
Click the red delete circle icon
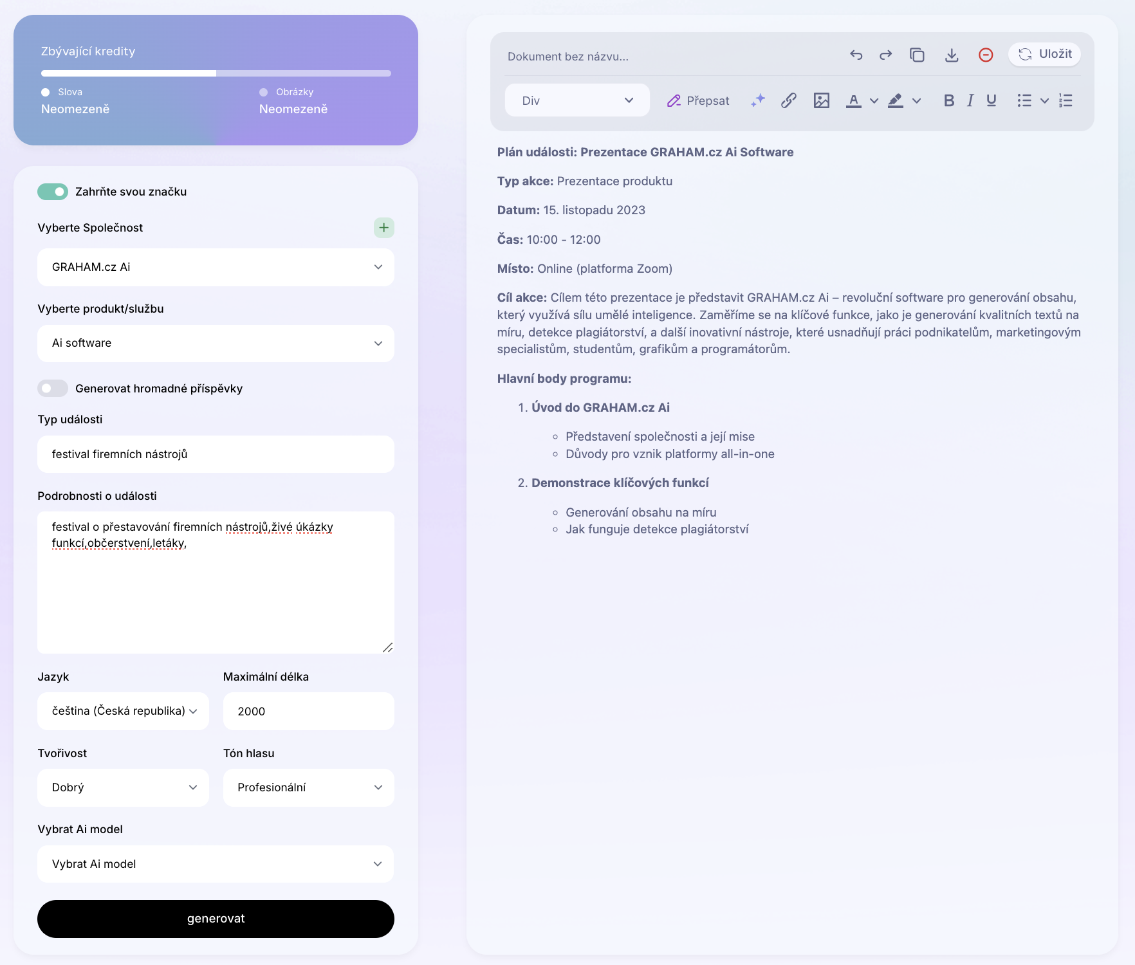[986, 55]
